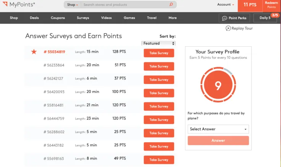Open the Daily 5 progress badge
The image size is (281, 167).
point(275,15)
